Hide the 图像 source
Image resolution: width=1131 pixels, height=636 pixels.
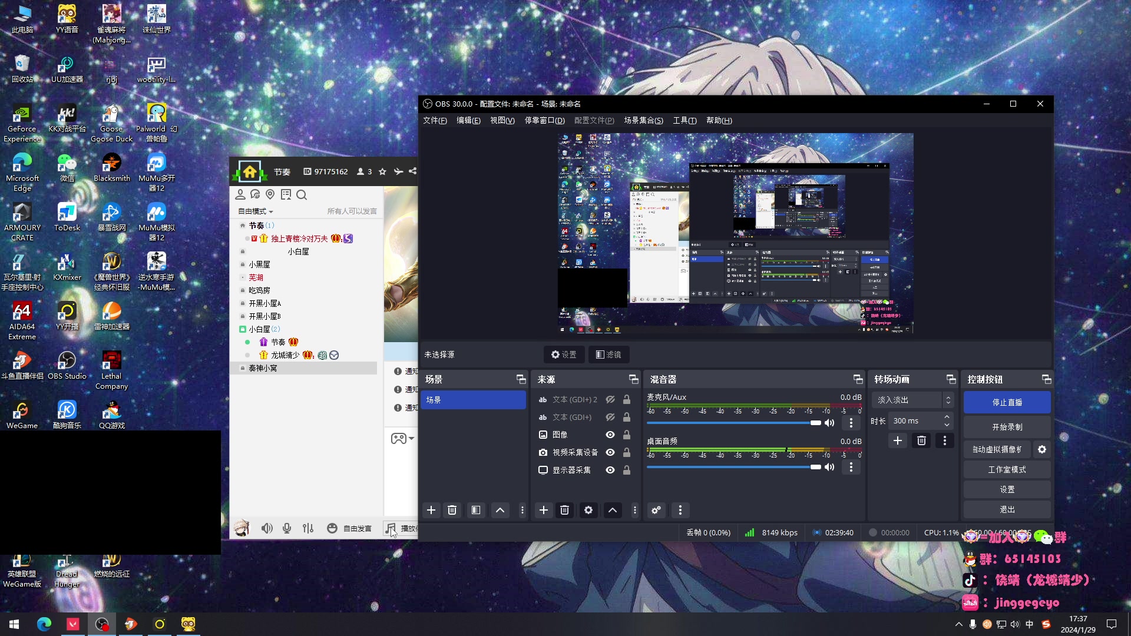610,435
